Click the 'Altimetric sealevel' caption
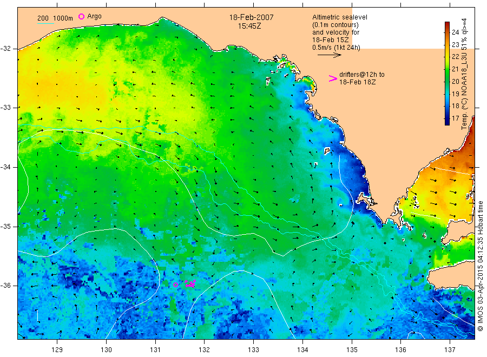 coord(340,17)
